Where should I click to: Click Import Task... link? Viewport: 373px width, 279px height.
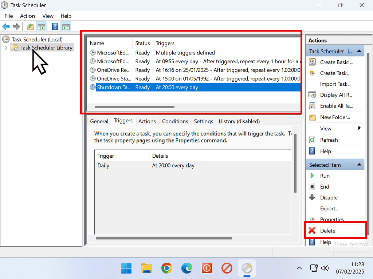335,84
